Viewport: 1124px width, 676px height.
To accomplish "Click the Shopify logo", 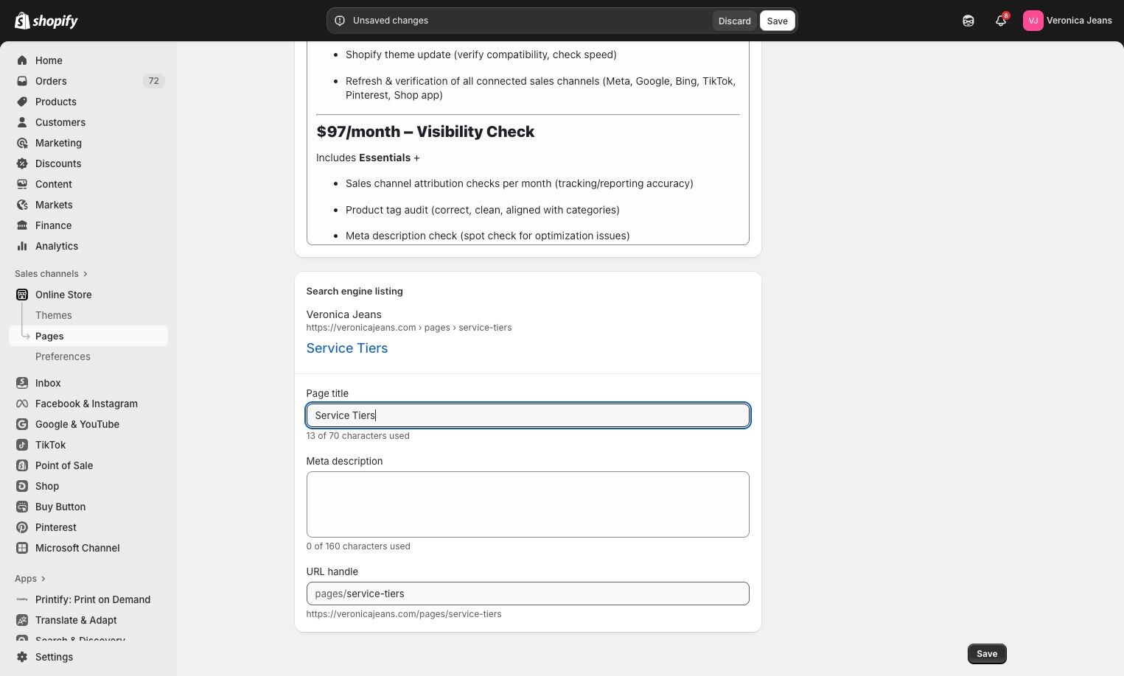I will 46,21.
